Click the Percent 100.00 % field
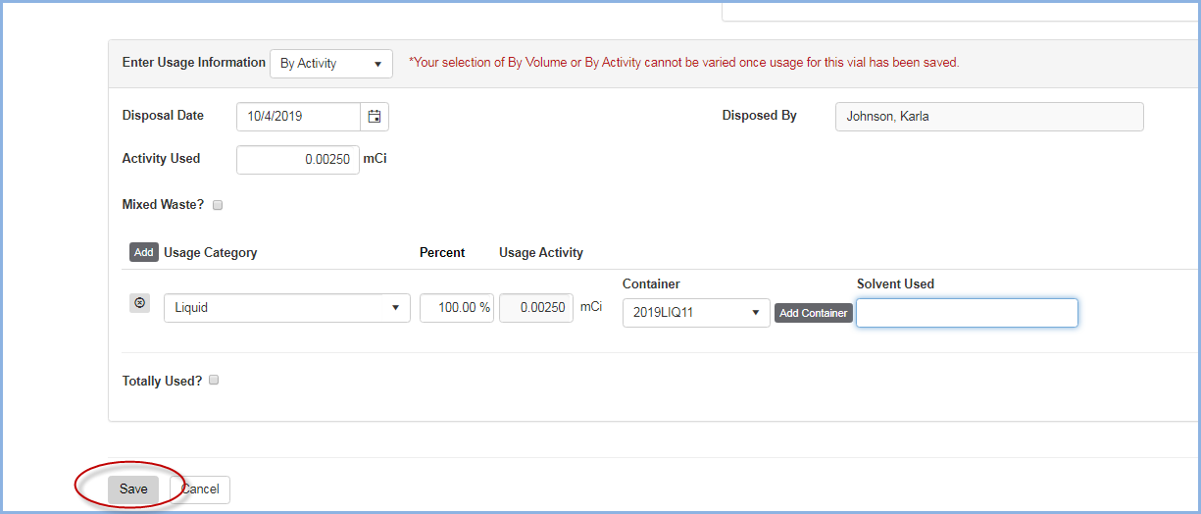Image resolution: width=1201 pixels, height=514 pixels. click(x=457, y=308)
